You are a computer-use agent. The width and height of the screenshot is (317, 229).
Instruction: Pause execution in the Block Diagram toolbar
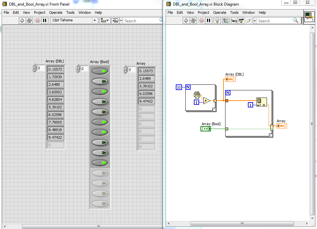pos(209,20)
